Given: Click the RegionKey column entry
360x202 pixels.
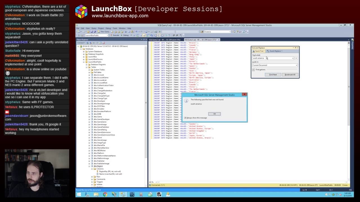Looking at the screenshot, I should click(x=110, y=171).
